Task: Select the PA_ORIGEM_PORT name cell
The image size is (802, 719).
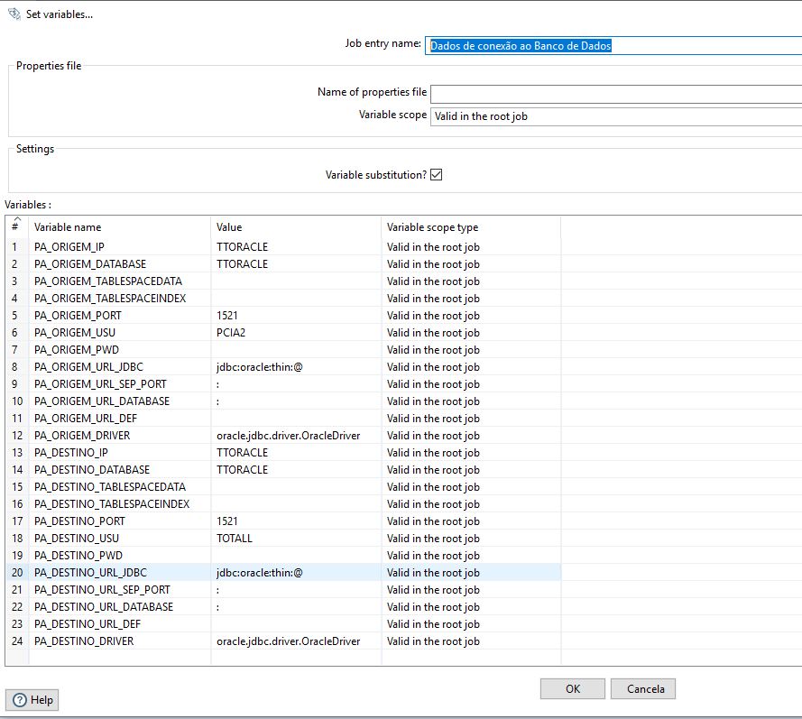Action: click(120, 316)
